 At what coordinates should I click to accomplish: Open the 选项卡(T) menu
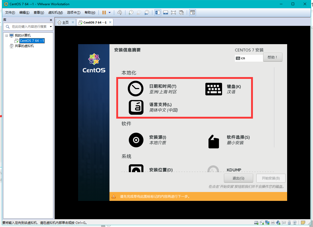tap(74, 13)
